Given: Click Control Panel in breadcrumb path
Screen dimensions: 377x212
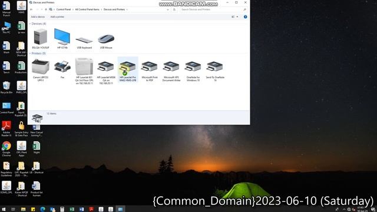Looking at the screenshot, I should [64, 9].
